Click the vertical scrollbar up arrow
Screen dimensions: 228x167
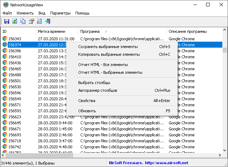pyautogui.click(x=225, y=30)
